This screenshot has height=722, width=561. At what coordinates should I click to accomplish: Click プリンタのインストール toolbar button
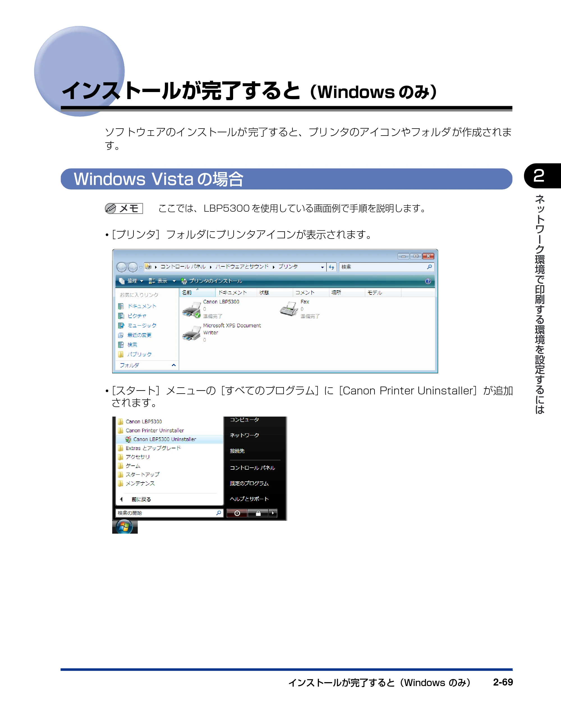[211, 281]
